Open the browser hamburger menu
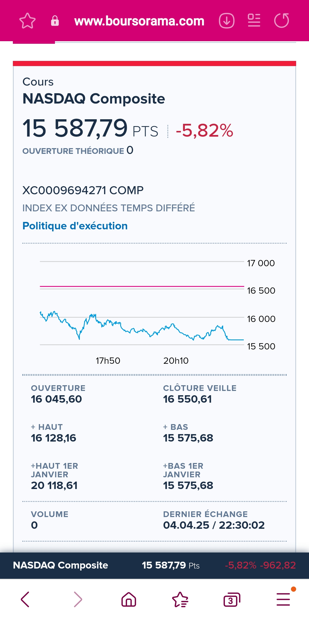Viewport: 309px width, 620px height. click(x=283, y=599)
